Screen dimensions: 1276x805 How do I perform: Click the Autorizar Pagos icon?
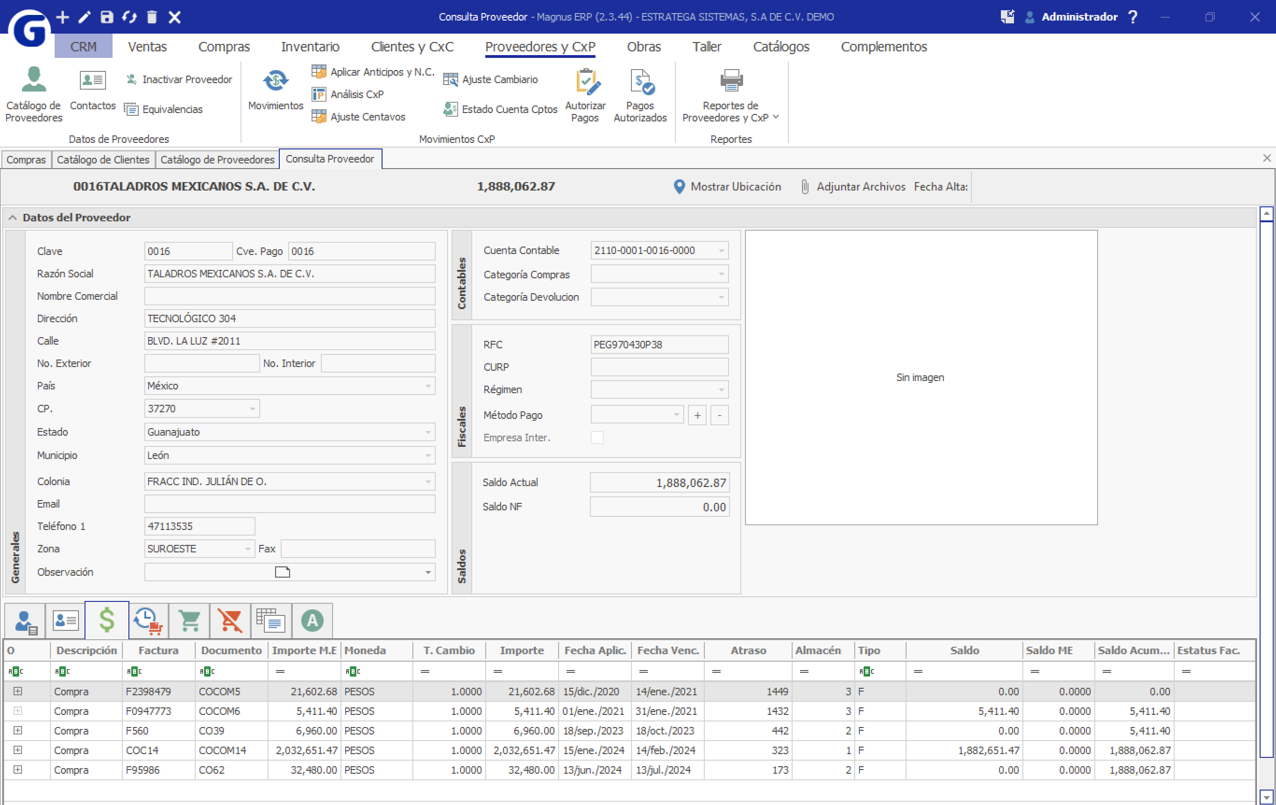(586, 82)
